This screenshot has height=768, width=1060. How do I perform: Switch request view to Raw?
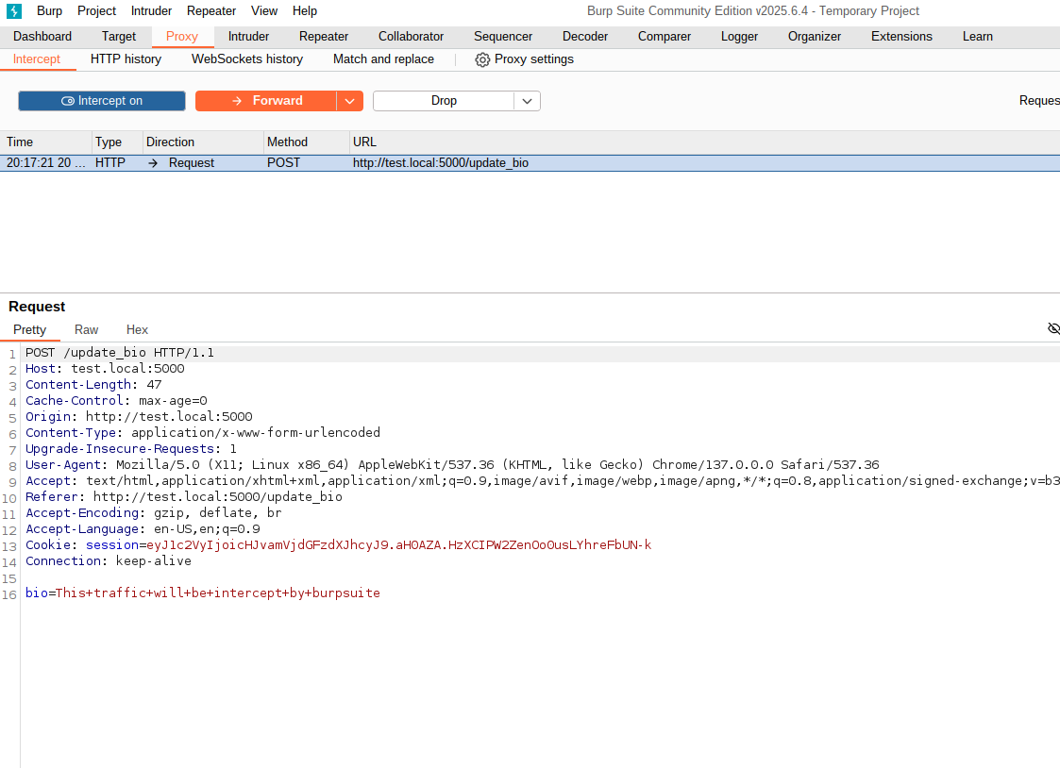click(x=87, y=329)
